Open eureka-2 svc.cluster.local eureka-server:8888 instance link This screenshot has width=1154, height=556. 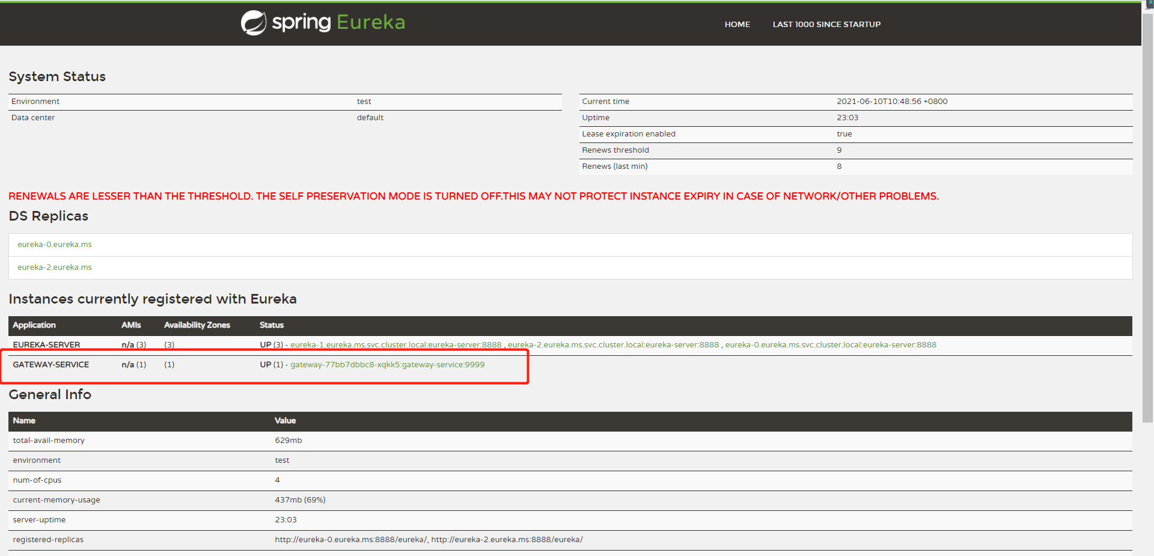[613, 345]
